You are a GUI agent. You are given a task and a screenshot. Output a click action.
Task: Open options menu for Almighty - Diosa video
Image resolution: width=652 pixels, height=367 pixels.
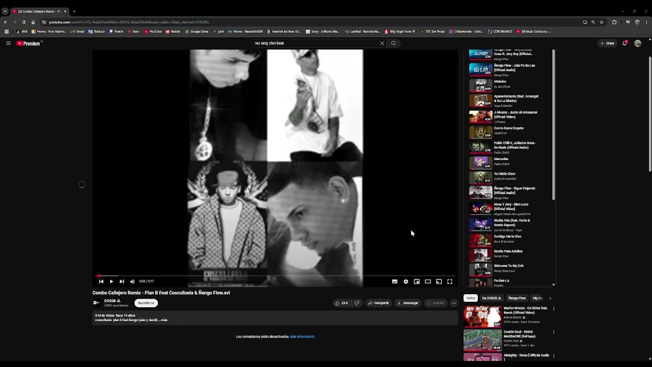pyautogui.click(x=554, y=356)
